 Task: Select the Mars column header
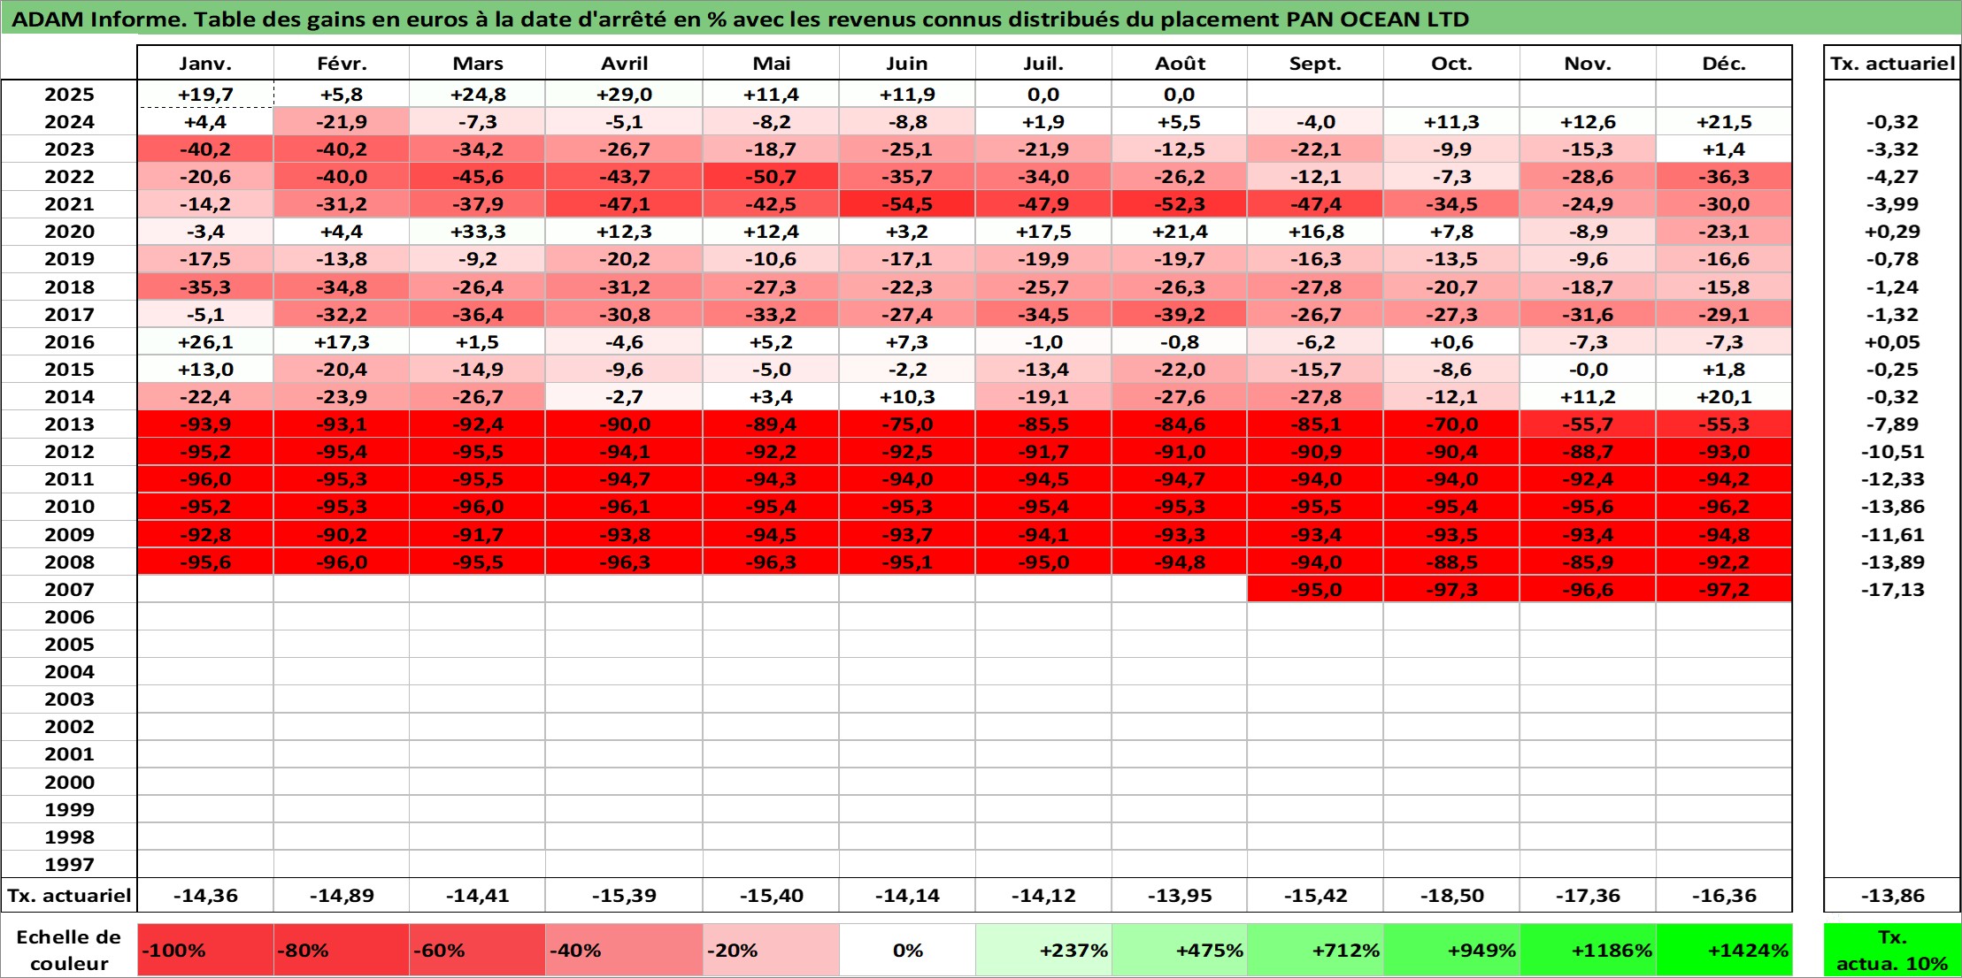(x=477, y=64)
